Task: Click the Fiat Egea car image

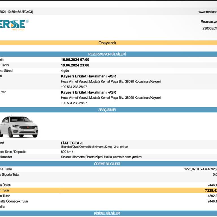Action: point(19,127)
